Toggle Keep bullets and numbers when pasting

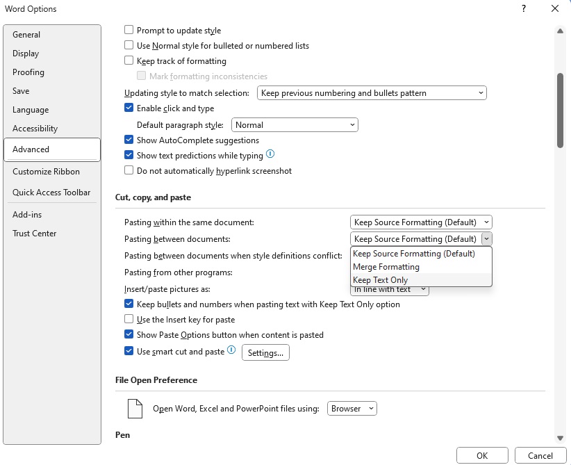129,304
